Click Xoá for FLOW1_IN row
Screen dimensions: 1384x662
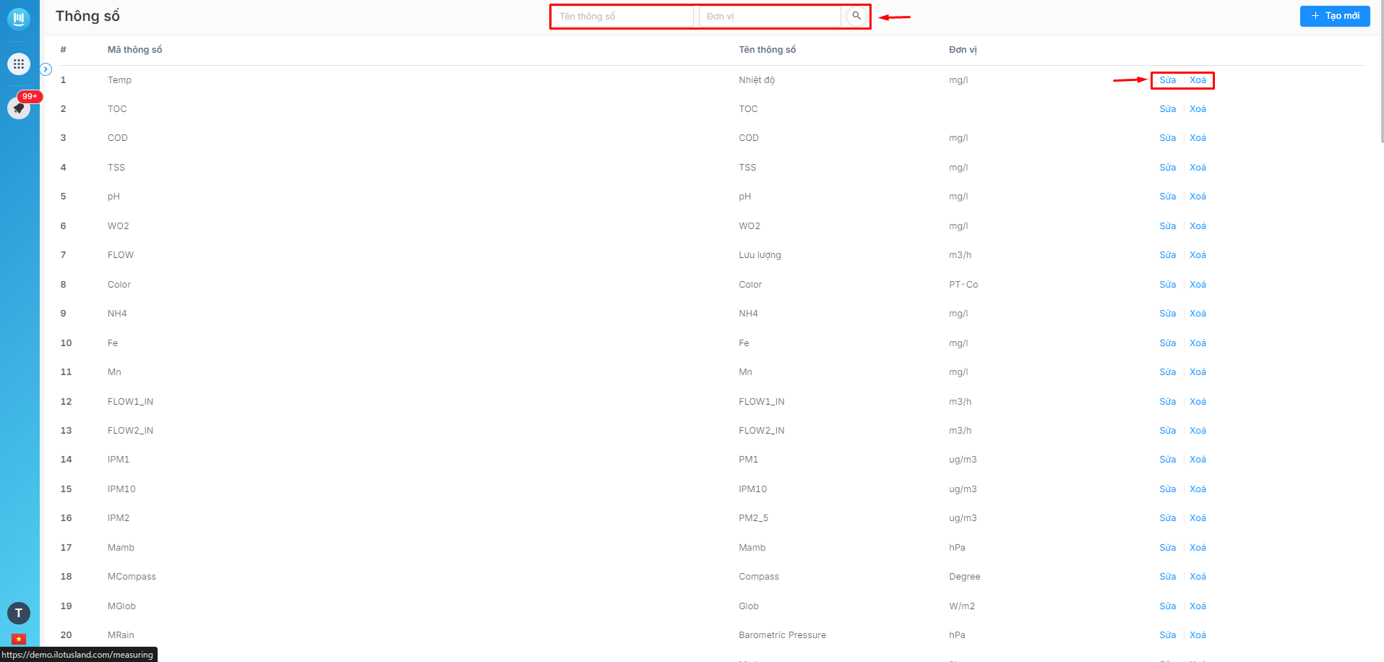(x=1198, y=402)
